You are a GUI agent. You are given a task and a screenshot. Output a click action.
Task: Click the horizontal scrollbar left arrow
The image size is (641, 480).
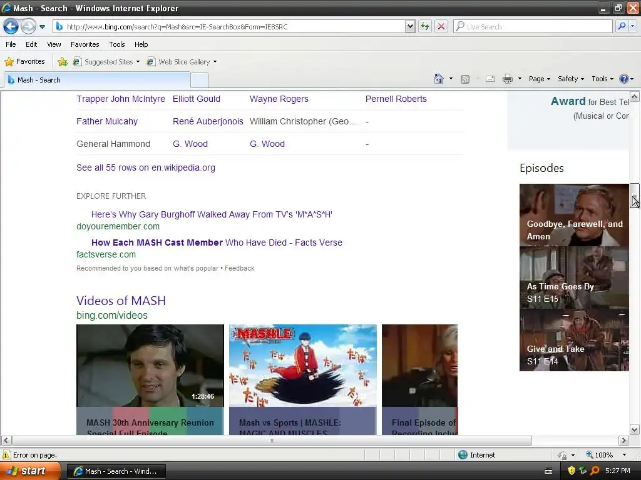click(x=6, y=441)
